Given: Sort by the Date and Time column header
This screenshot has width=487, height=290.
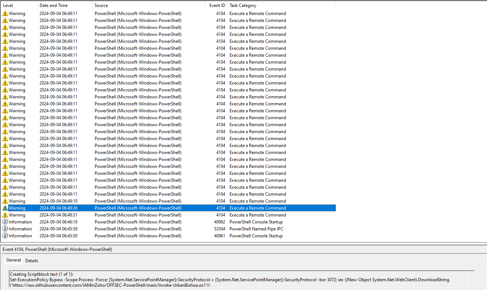Looking at the screenshot, I should tap(65, 5).
